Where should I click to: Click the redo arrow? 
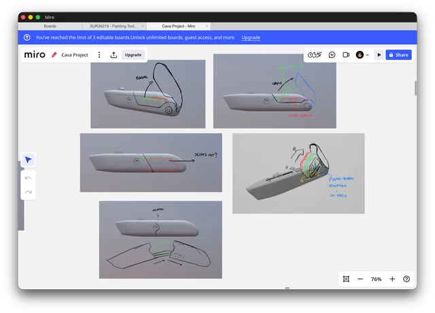tap(29, 192)
